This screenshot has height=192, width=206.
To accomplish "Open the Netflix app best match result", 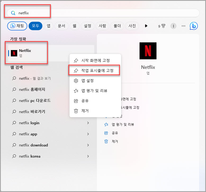I will click(x=51, y=53).
